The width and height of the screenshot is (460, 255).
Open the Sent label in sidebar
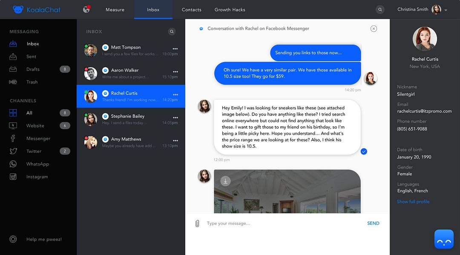coord(32,57)
